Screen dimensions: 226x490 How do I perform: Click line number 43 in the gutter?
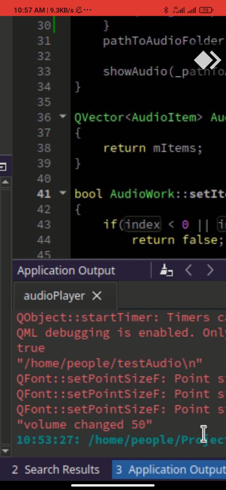(44, 225)
